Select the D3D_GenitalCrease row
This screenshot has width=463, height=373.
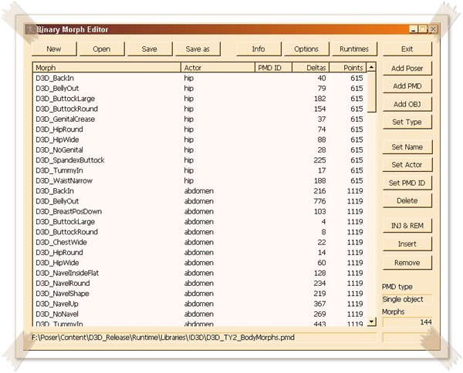click(x=200, y=119)
